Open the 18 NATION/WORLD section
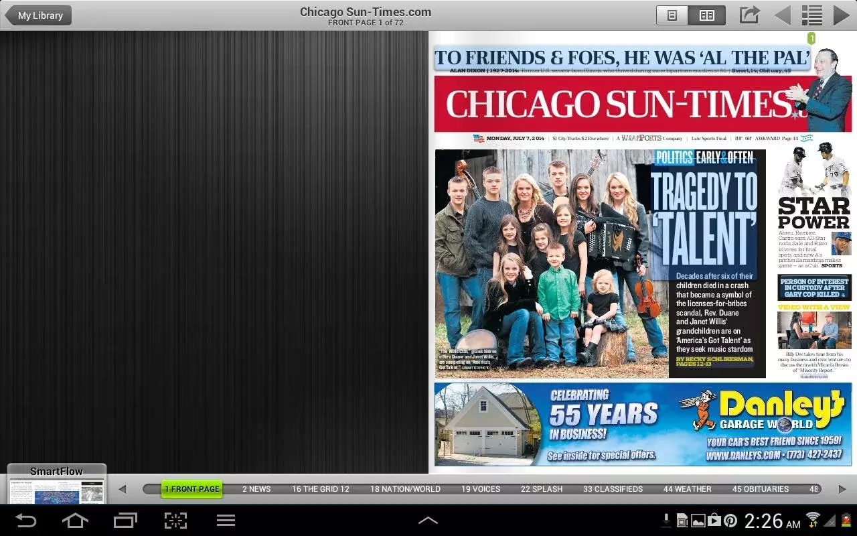 pos(405,489)
